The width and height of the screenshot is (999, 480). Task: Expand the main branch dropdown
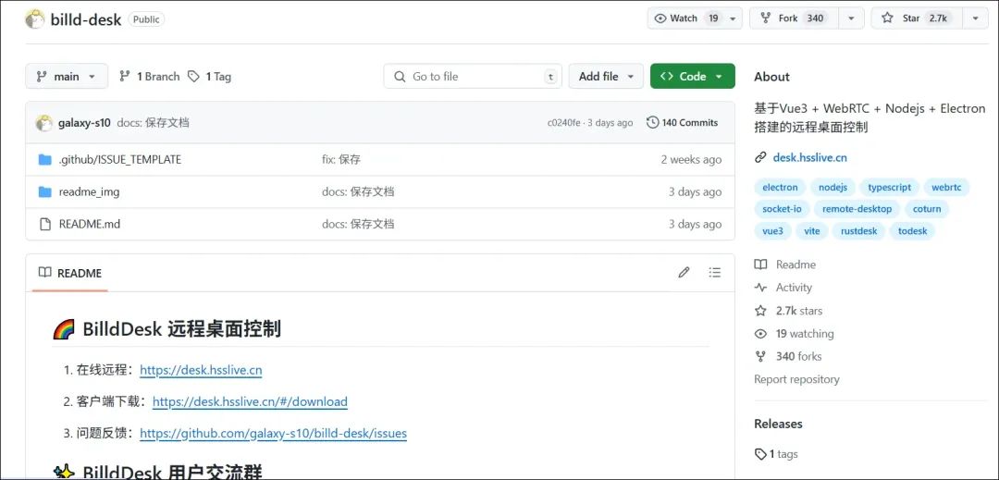[x=67, y=77]
